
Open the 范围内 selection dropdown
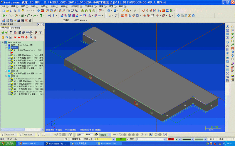tap(110, 135)
